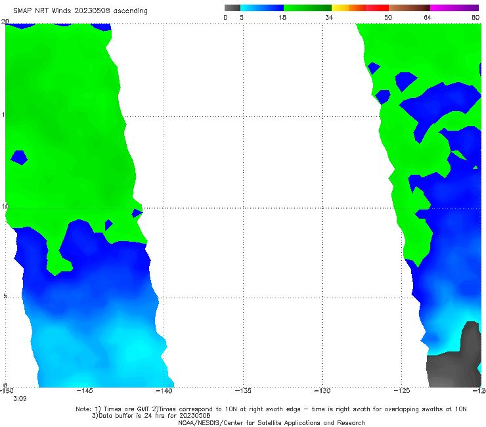Click the brown segment of the color bar
The width and height of the screenshot is (486, 427).
409,8
